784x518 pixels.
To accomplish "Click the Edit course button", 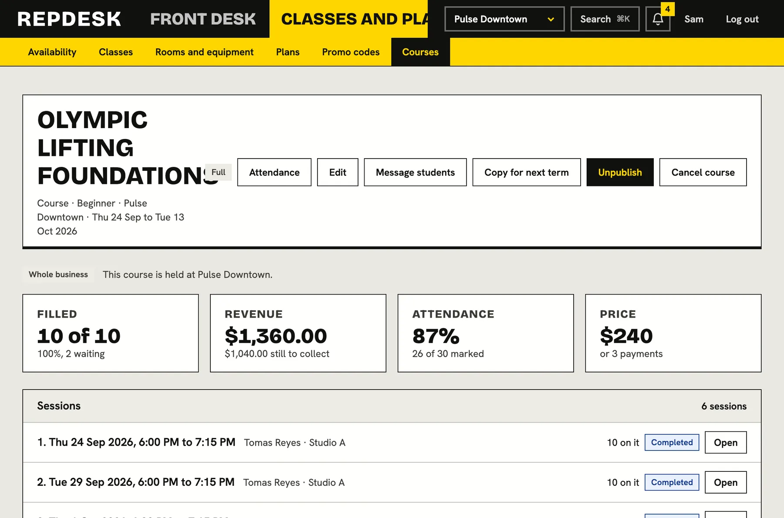I will [x=338, y=172].
